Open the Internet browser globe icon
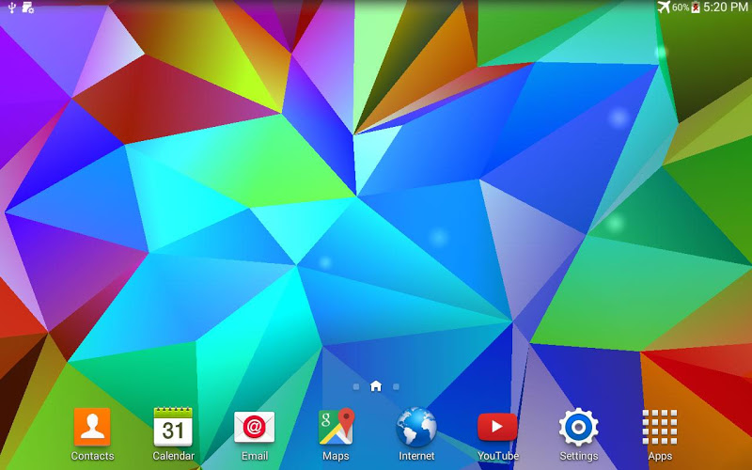The image size is (752, 470). point(416,427)
